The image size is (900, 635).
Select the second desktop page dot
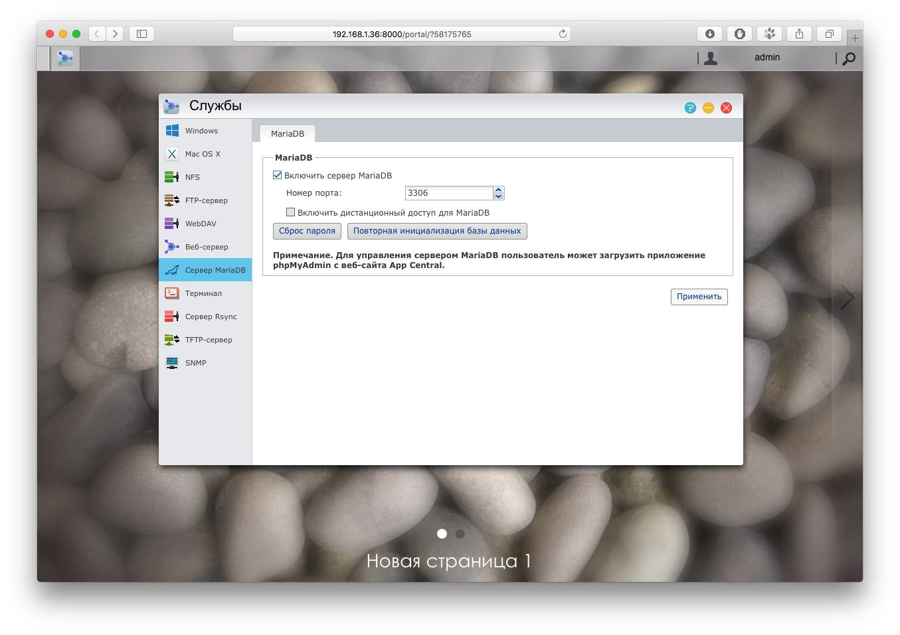460,533
